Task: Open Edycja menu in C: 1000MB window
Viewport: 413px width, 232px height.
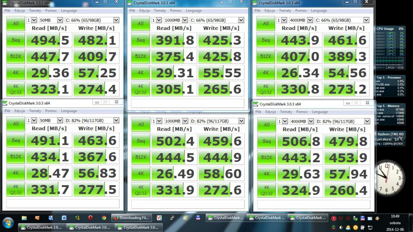Action: click(x=145, y=11)
